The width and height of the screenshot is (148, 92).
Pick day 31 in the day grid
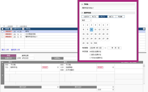(x=92, y=43)
